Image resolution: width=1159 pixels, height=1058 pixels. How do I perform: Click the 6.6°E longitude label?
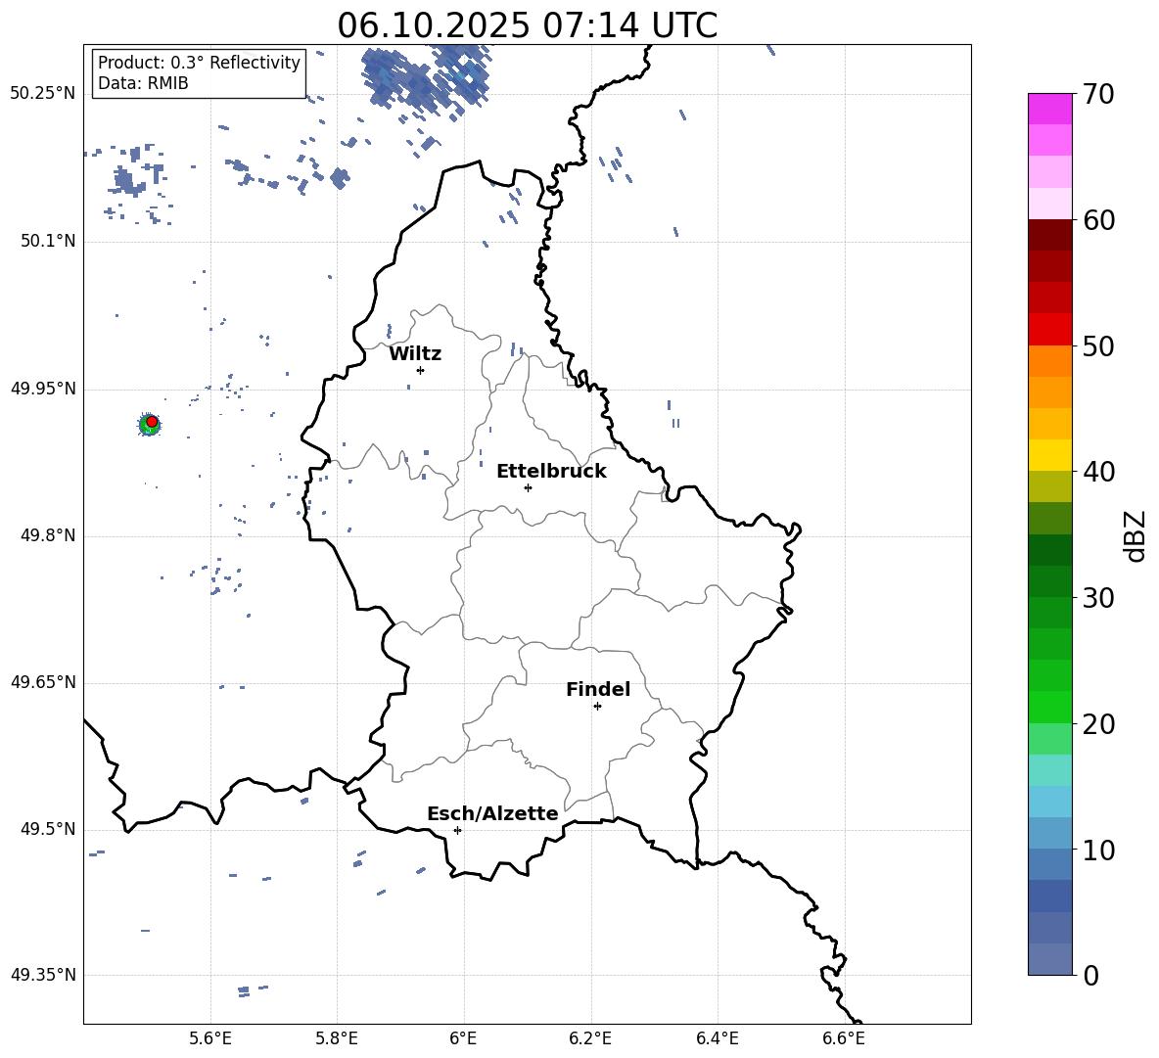click(844, 1038)
